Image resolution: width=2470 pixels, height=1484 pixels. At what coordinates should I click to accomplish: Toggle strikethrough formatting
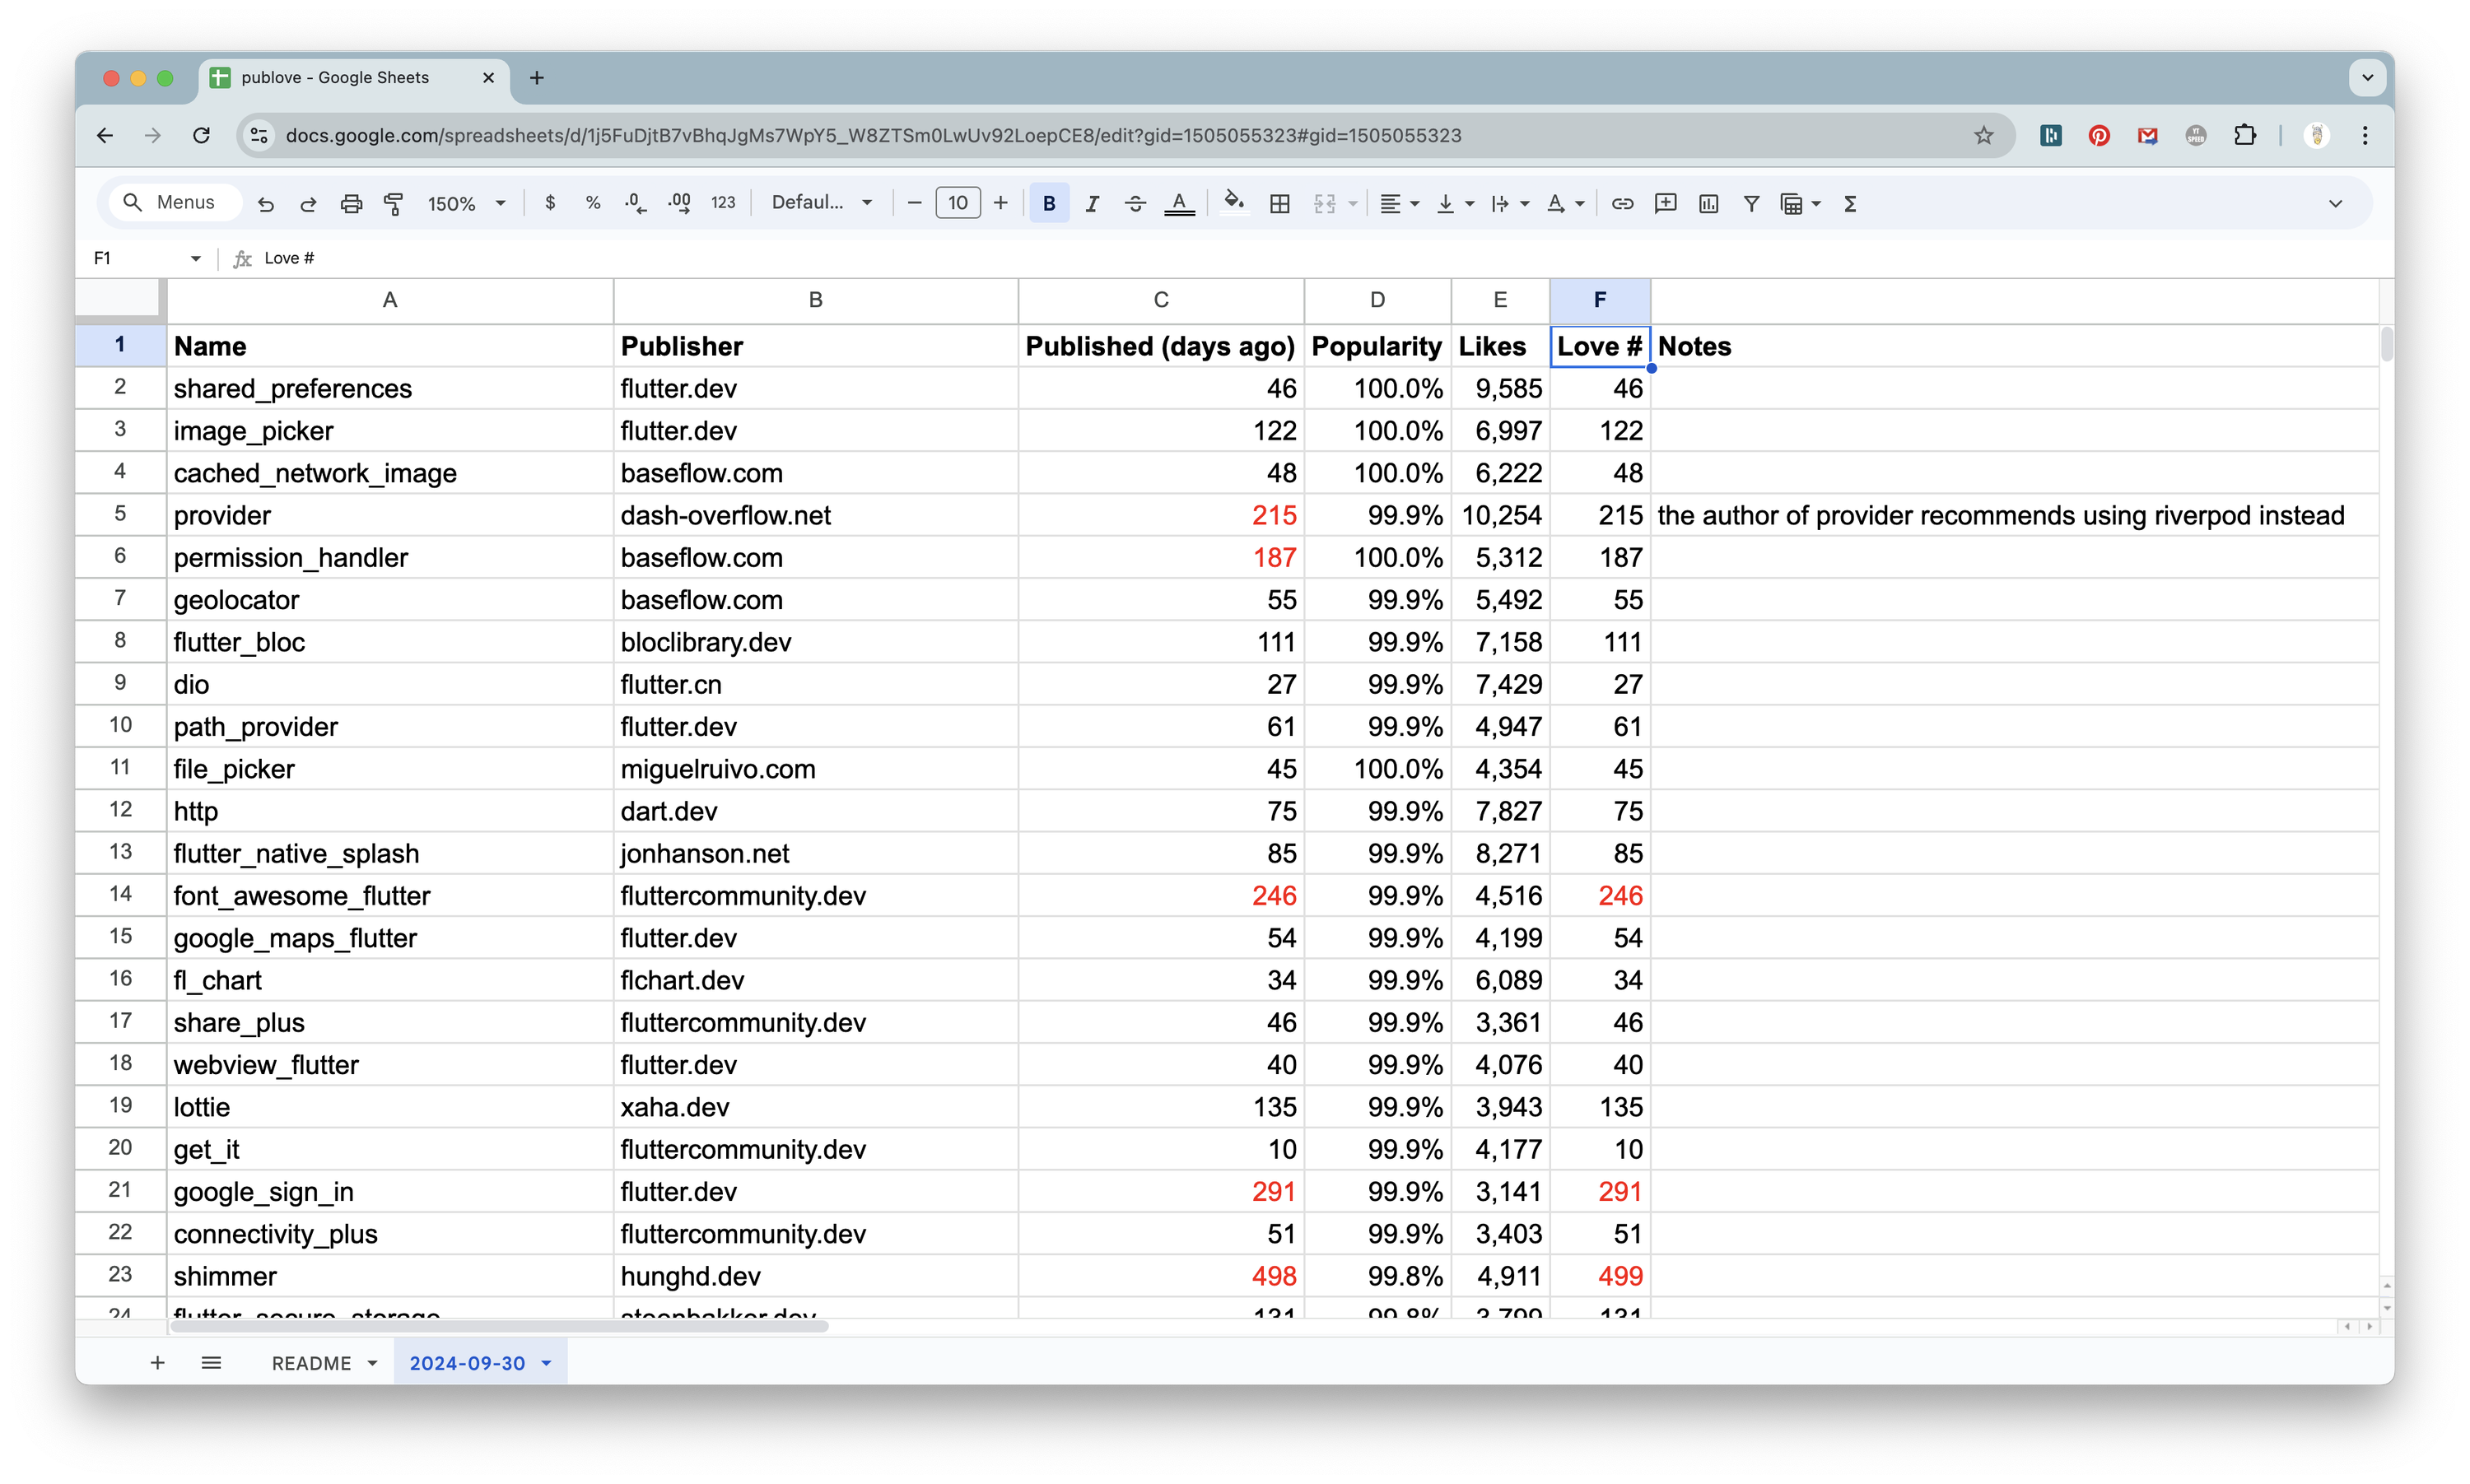(1135, 204)
